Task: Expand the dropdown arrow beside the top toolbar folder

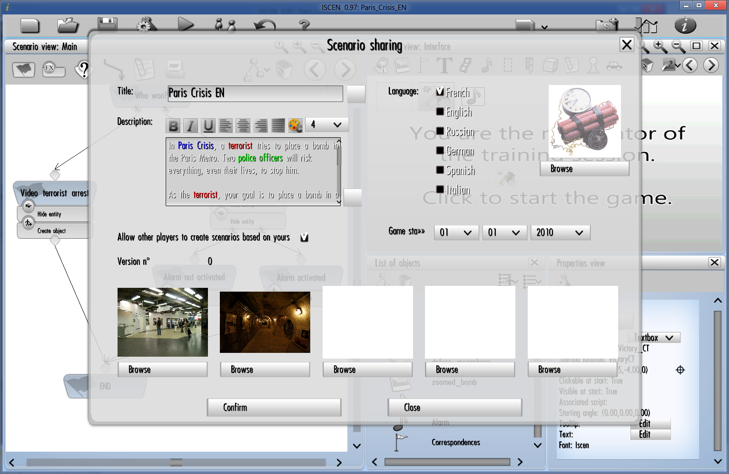Action: coord(544,28)
